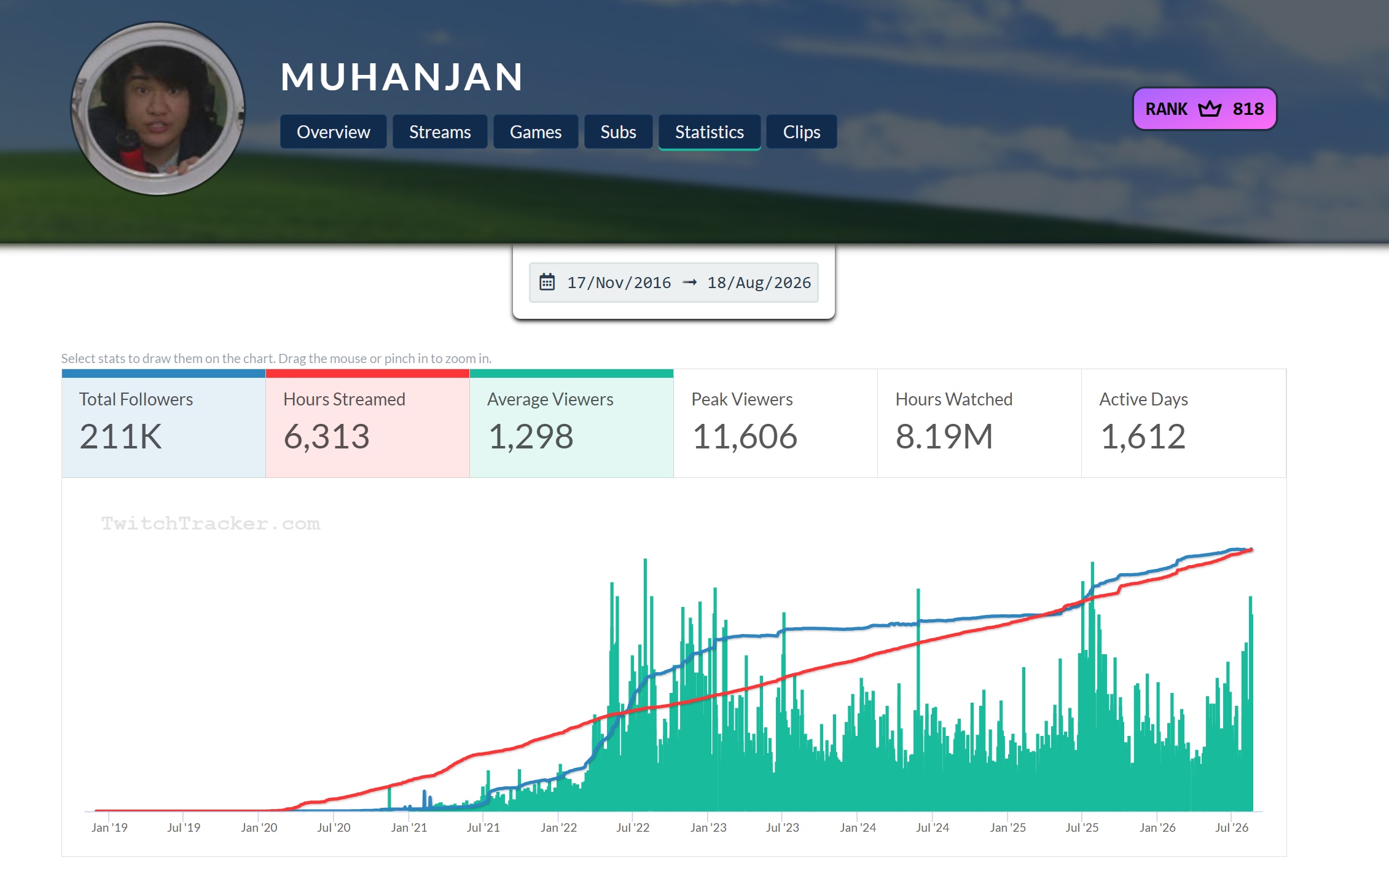Click the arrow between the dates

(689, 283)
